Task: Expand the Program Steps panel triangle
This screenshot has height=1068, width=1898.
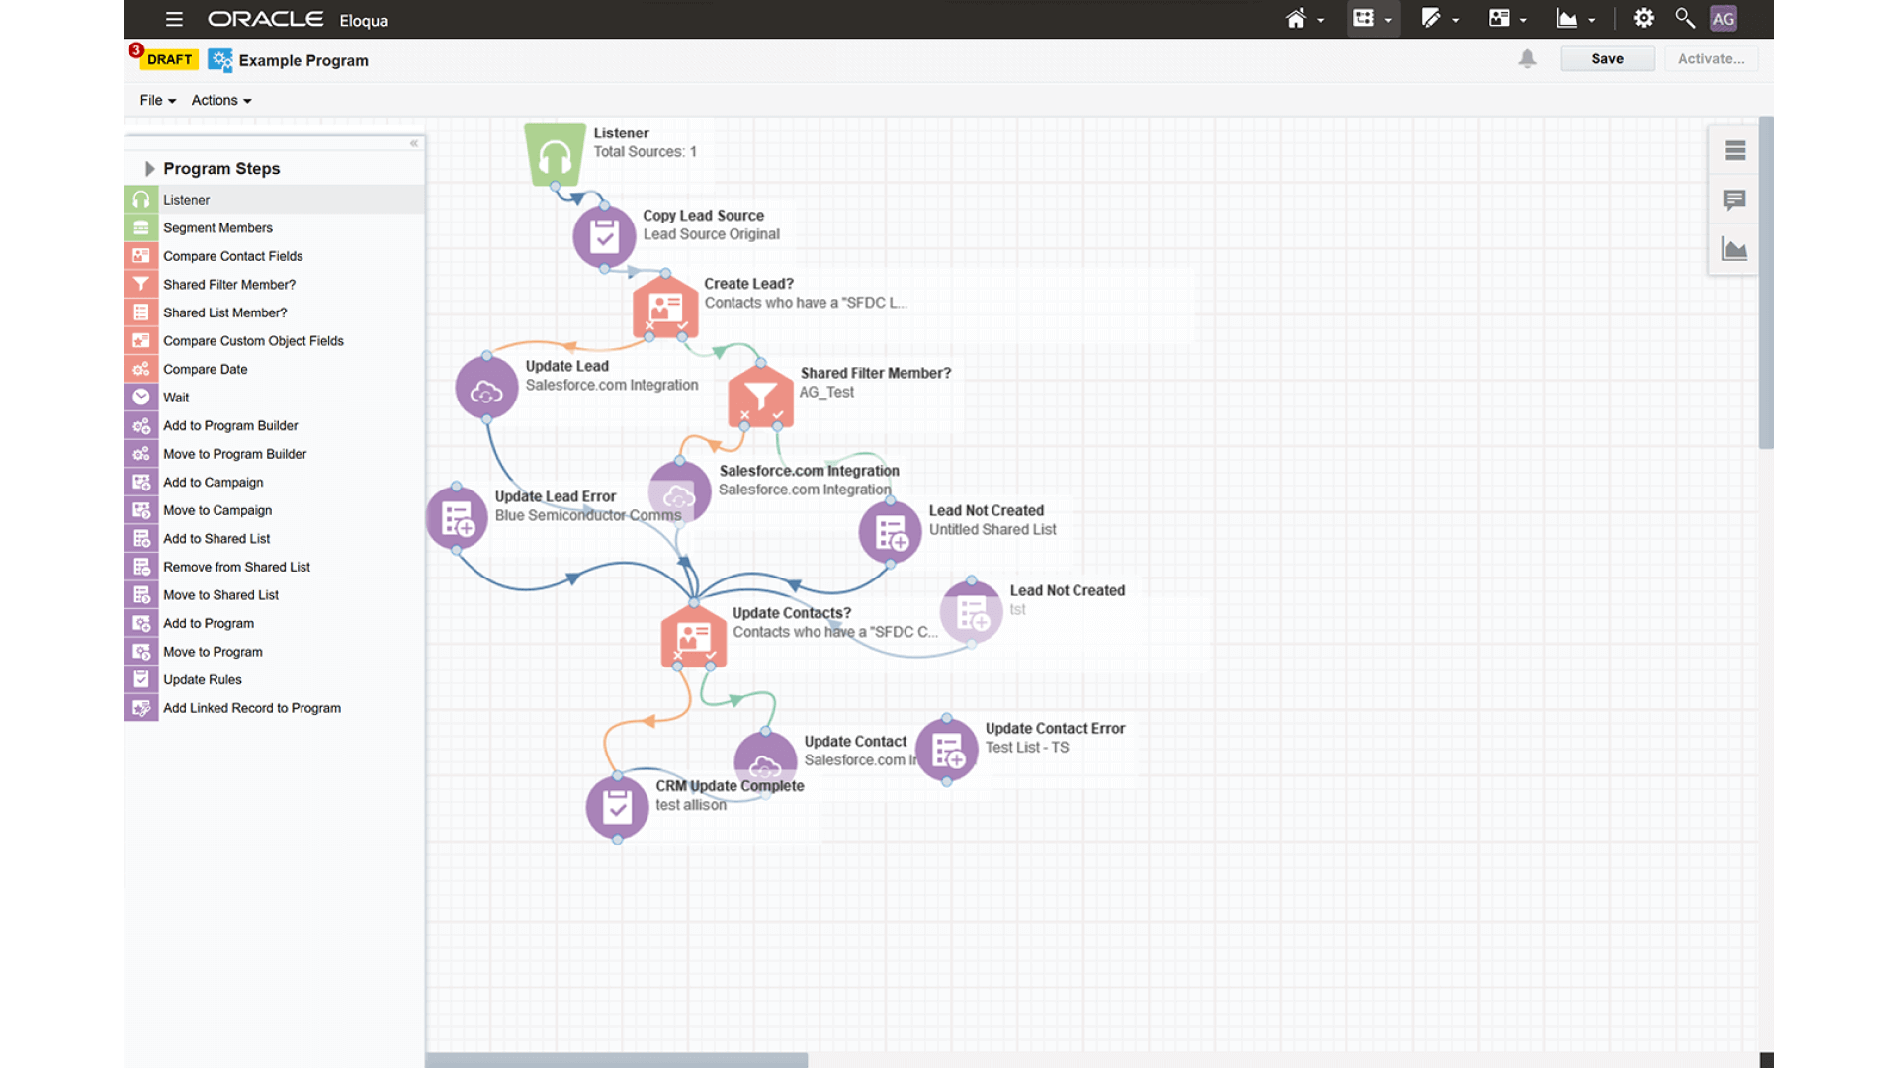Action: click(x=150, y=167)
